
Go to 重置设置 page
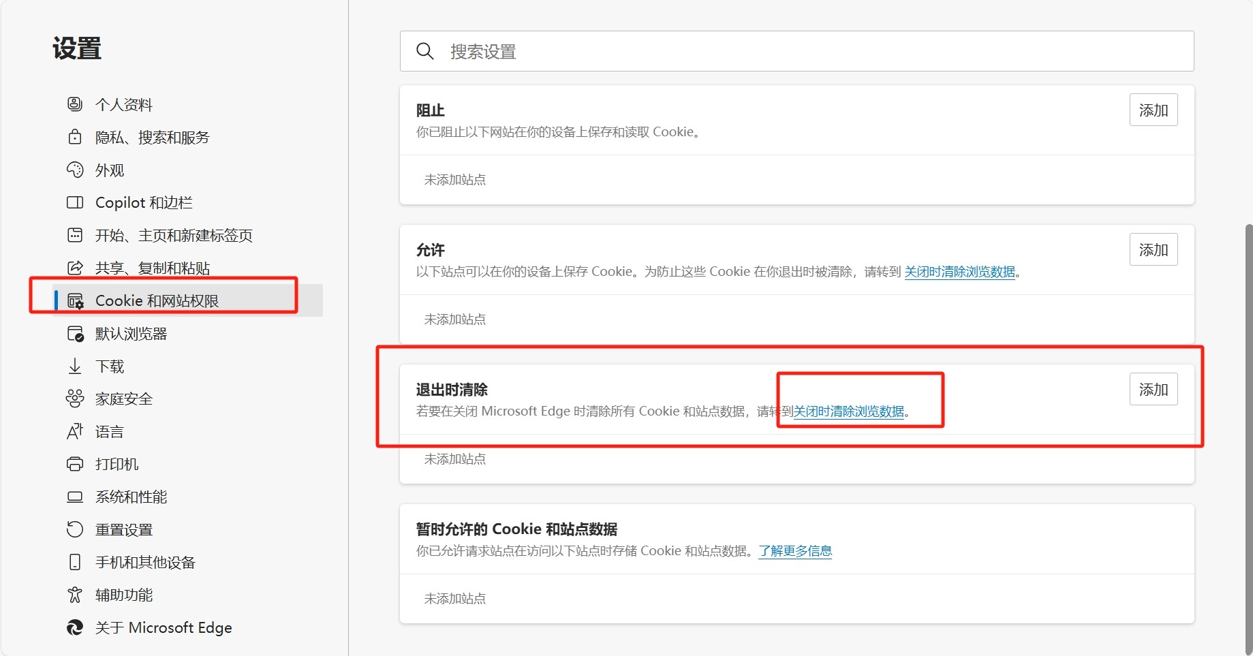[x=187, y=529]
